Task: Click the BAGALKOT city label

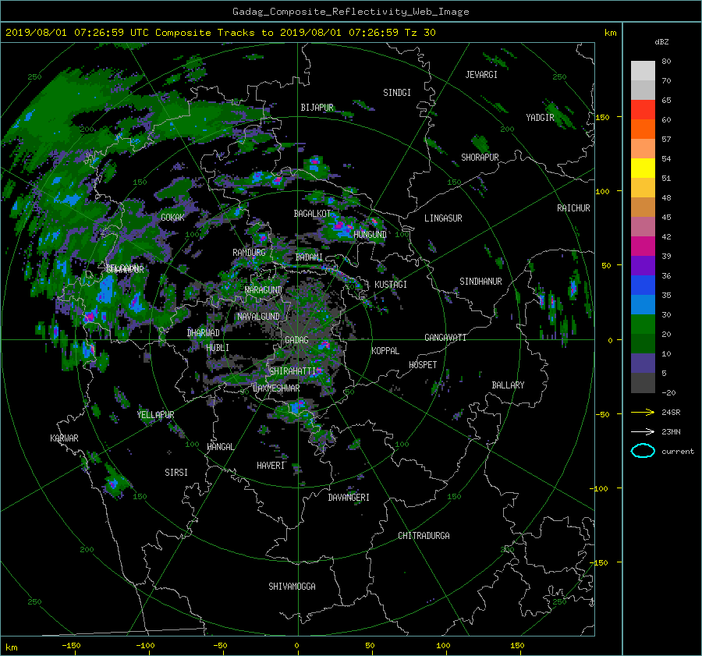Action: click(312, 214)
